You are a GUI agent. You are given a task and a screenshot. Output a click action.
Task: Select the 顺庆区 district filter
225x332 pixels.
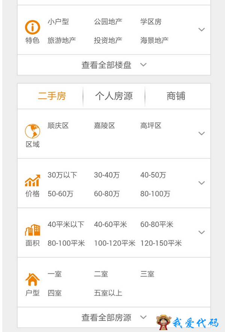58,125
